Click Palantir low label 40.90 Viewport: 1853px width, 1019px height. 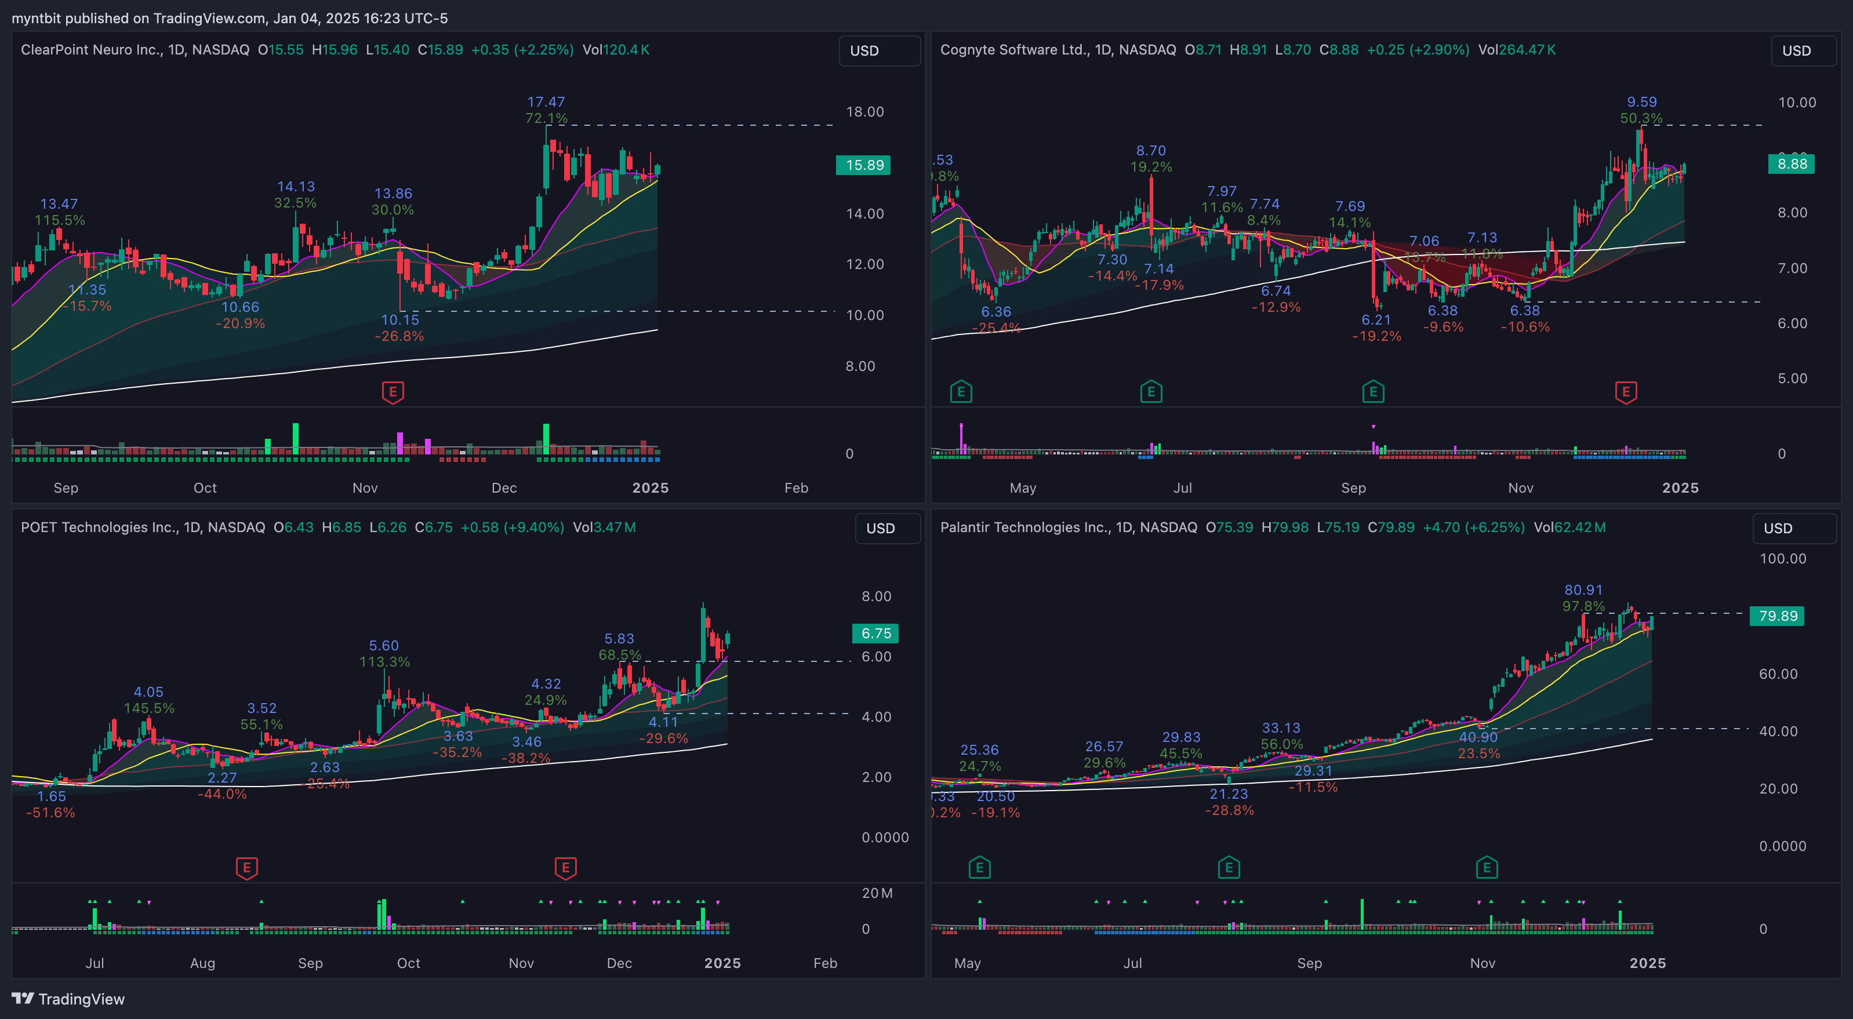point(1478,737)
